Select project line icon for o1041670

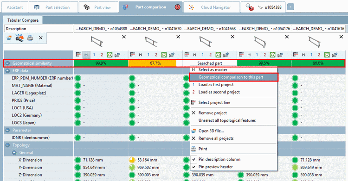point(133,55)
